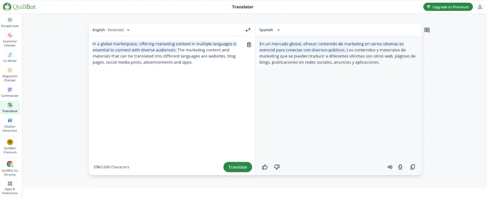Swap source and target languages
The height and width of the screenshot is (199, 487).
pyautogui.click(x=248, y=30)
